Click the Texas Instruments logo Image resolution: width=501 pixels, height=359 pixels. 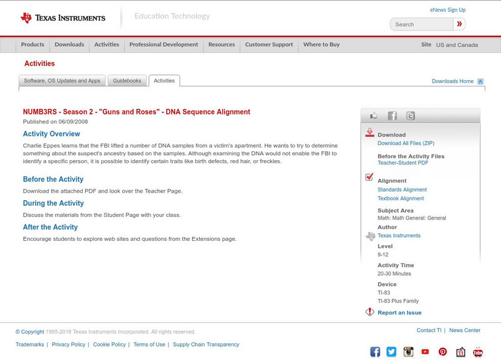63,18
